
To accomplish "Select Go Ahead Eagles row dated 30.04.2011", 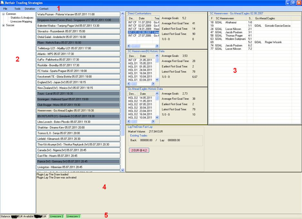I will pyautogui.click(x=141, y=108).
